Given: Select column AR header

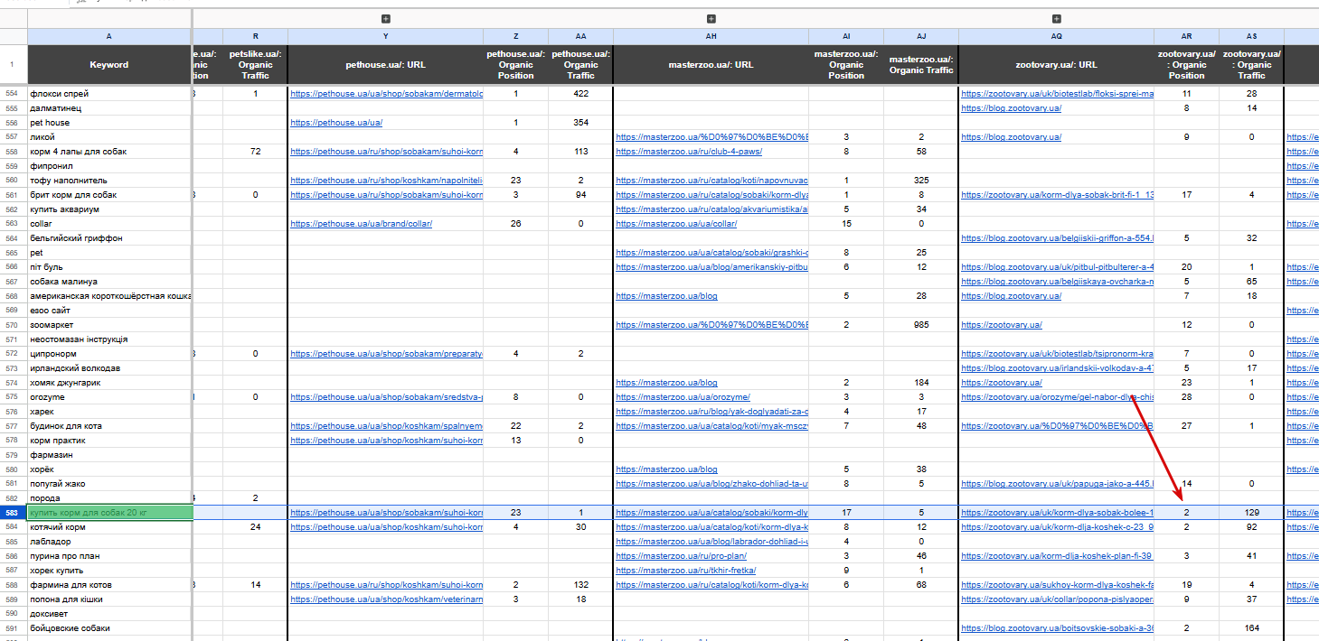Looking at the screenshot, I should pyautogui.click(x=1186, y=36).
